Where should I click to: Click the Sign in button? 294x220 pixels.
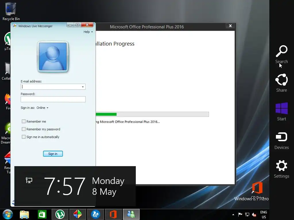53,154
